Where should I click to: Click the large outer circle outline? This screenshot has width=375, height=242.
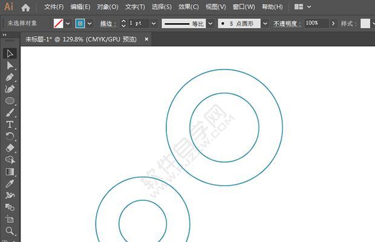tap(224, 70)
